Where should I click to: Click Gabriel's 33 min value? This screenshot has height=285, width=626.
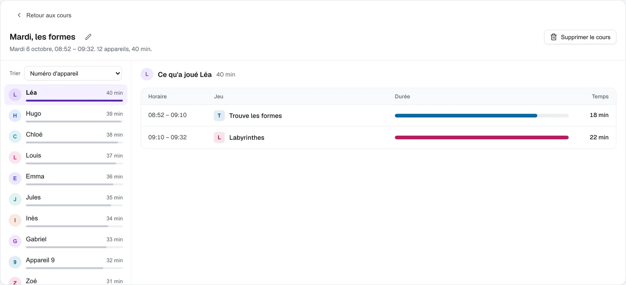[x=115, y=240]
